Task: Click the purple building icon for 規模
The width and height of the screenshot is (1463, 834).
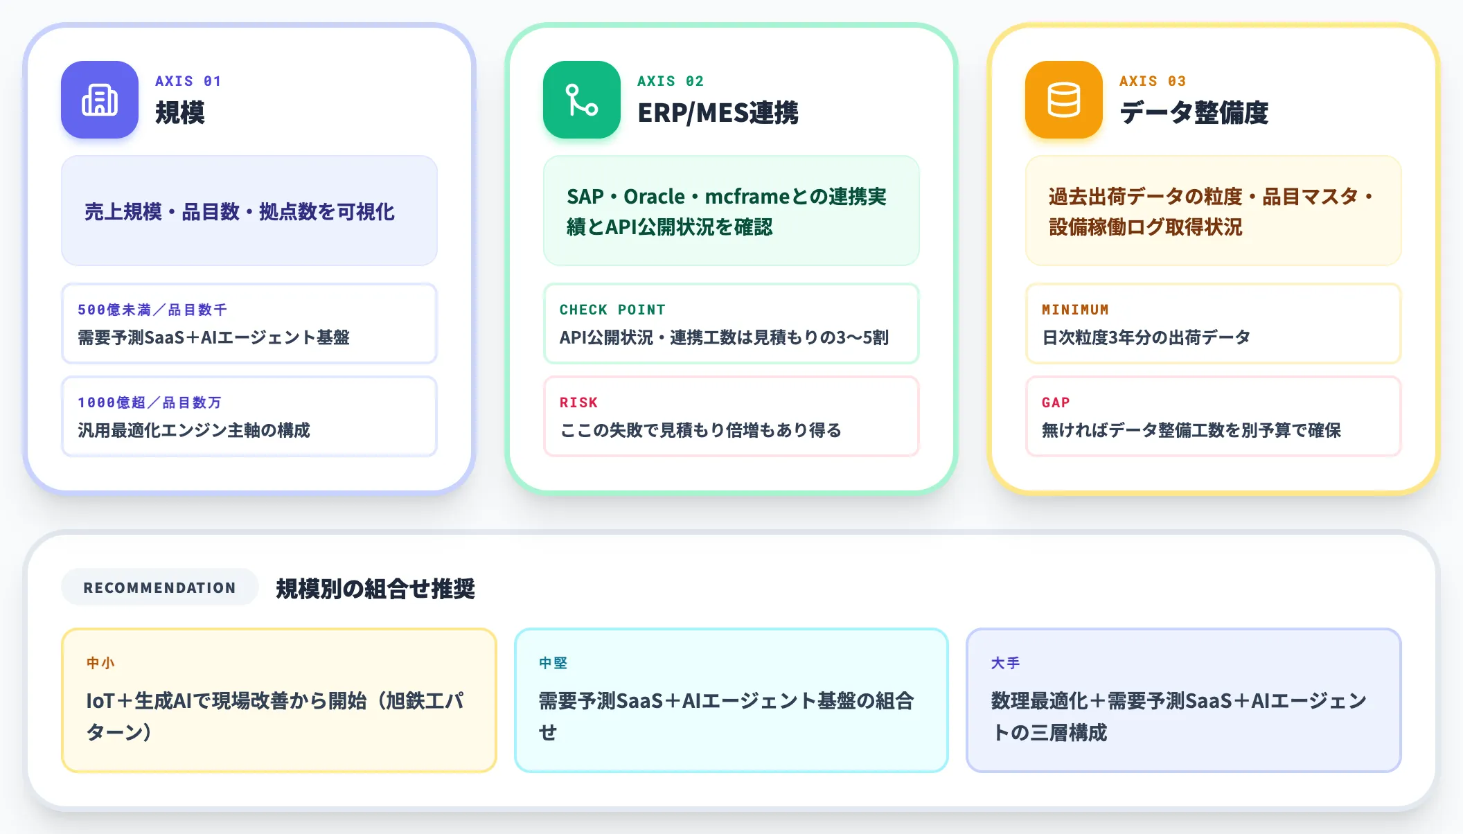Action: tap(100, 100)
